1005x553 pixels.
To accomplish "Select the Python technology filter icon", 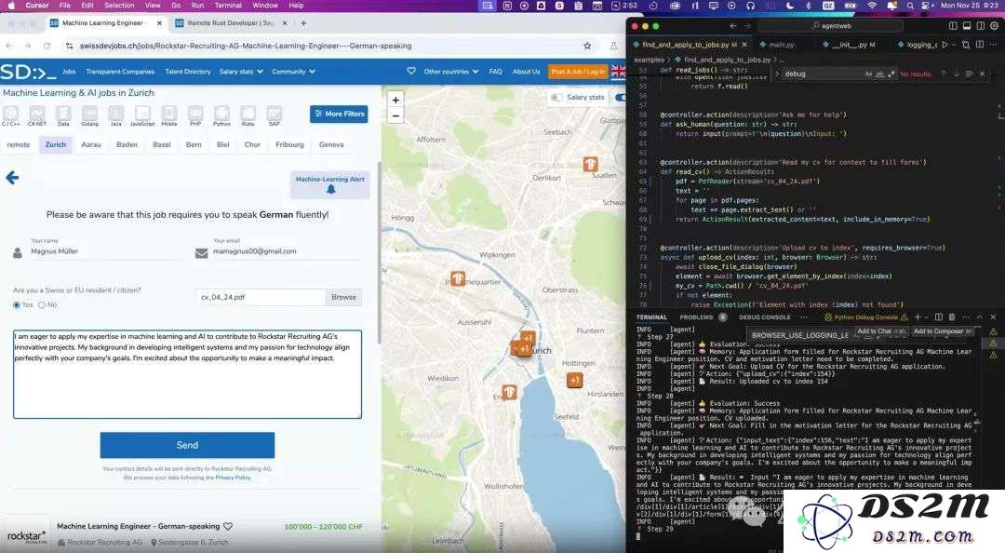I will point(221,115).
